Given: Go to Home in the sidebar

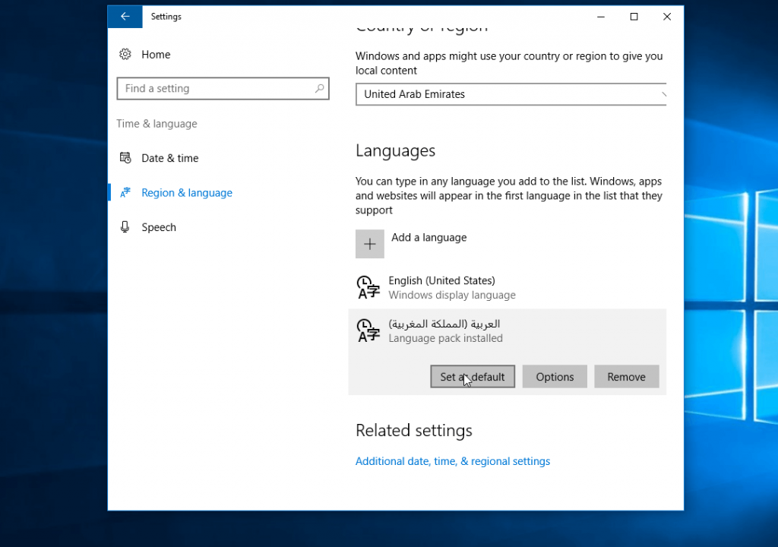Looking at the screenshot, I should (155, 55).
